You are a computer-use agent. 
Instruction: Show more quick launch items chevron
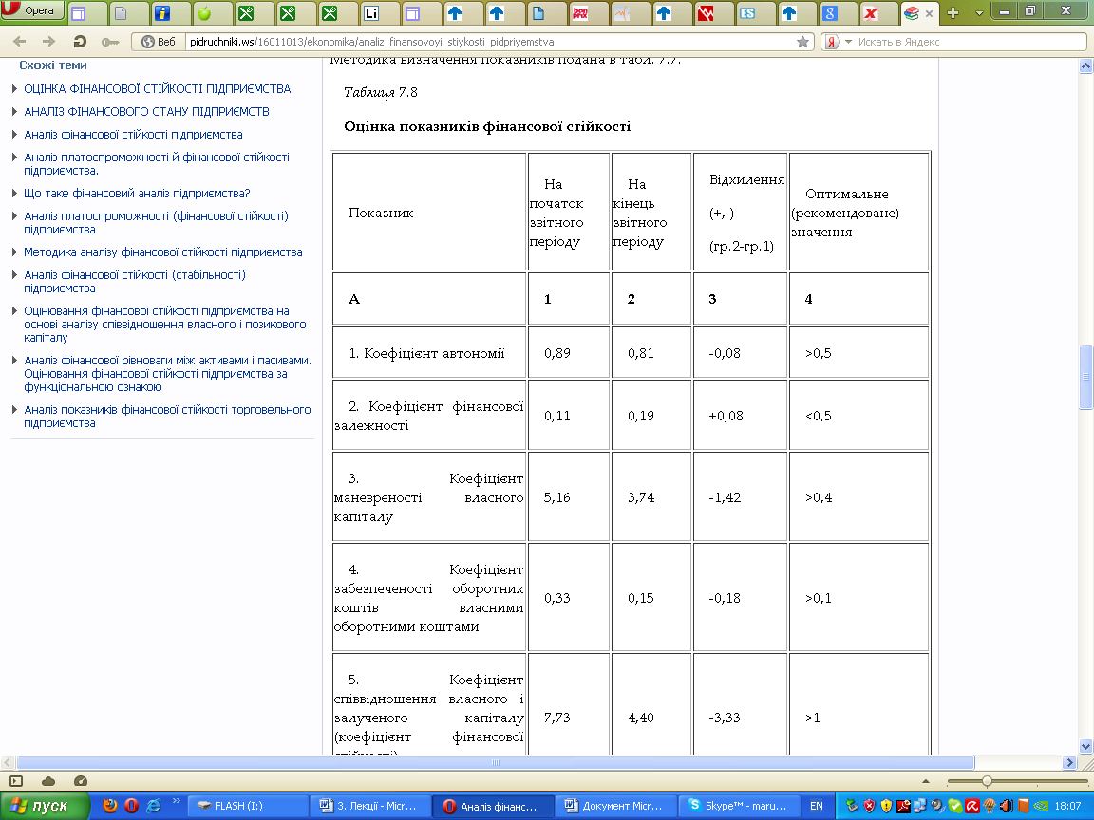(176, 801)
